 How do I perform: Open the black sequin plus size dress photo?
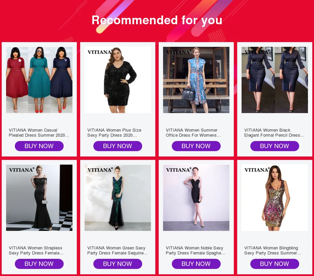tap(118, 80)
